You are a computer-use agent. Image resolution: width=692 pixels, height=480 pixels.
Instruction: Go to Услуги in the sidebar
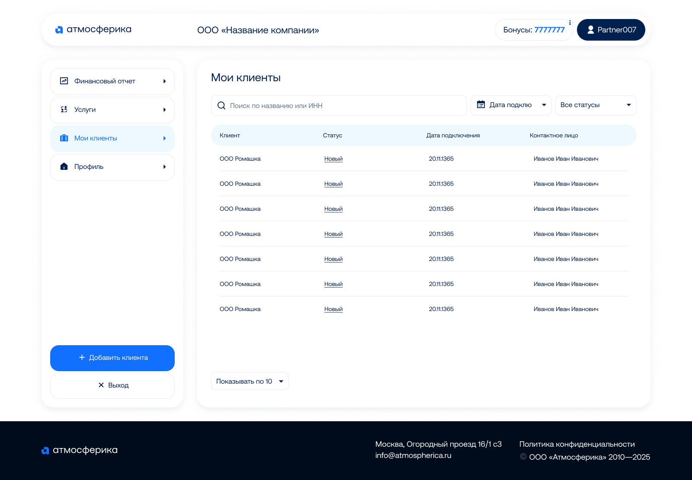(x=112, y=110)
